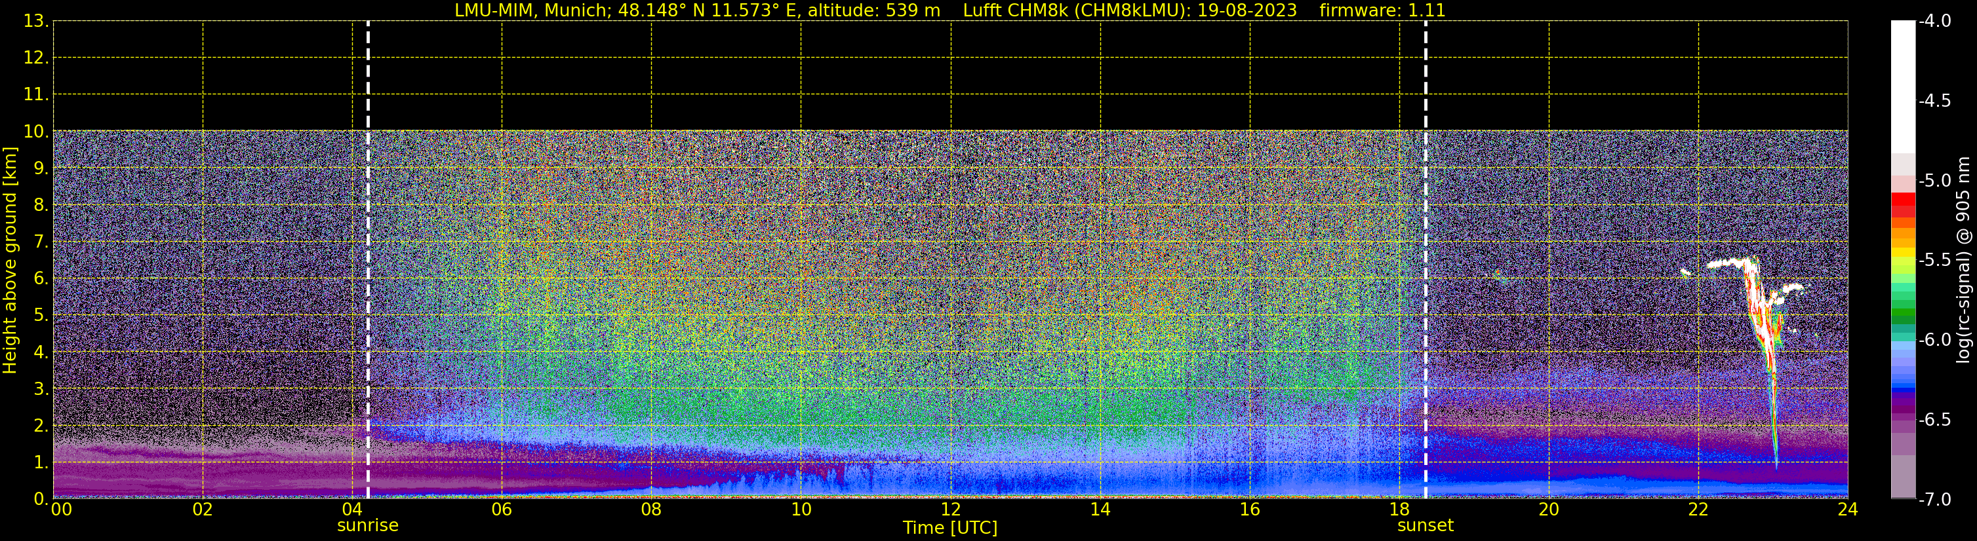1977x541 pixels.
Task: Click time-axis tick label '08'
Action: (x=652, y=510)
